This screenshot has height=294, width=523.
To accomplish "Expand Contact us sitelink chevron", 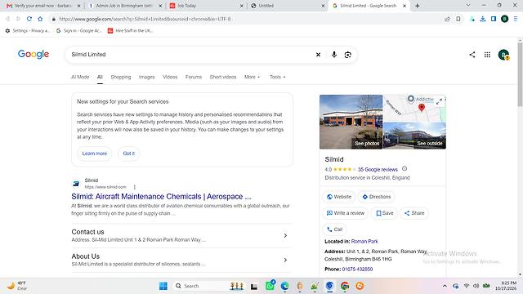I will (285, 236).
